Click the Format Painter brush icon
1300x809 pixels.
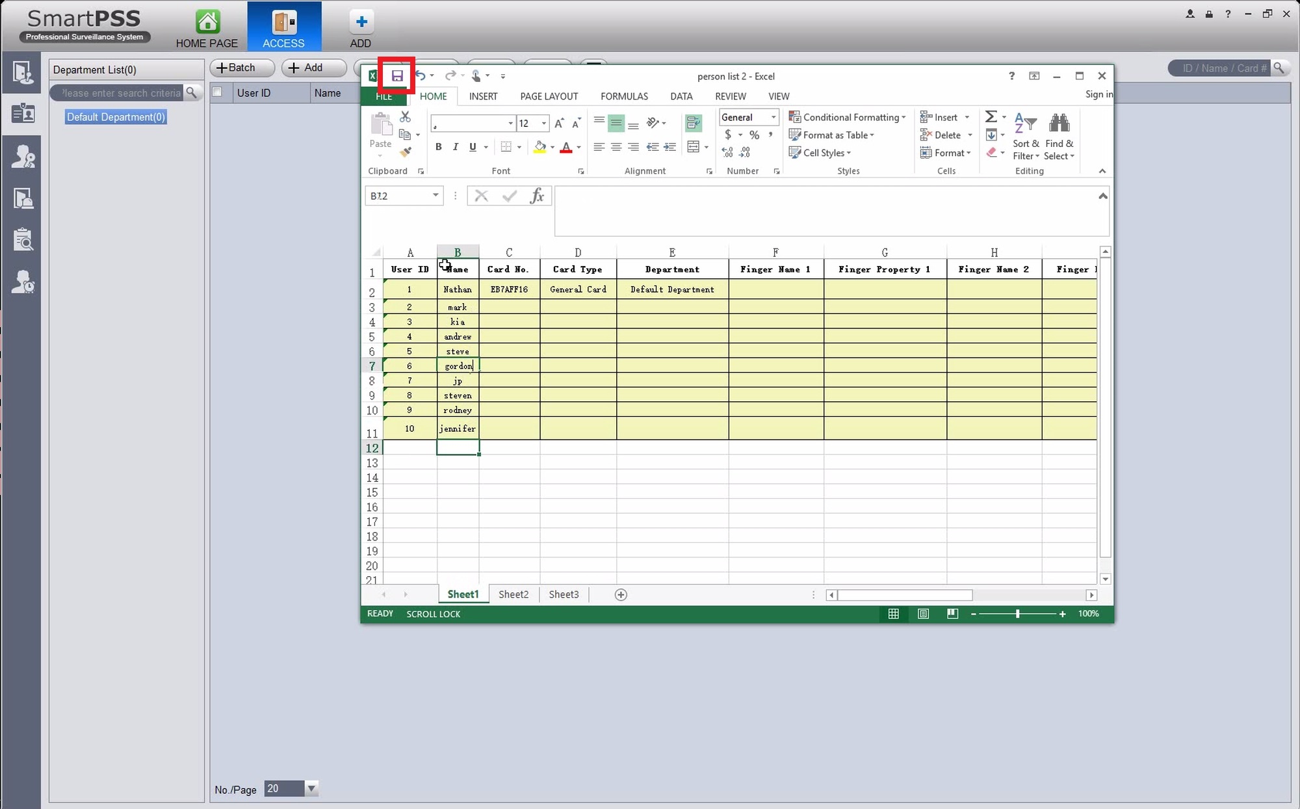[405, 152]
